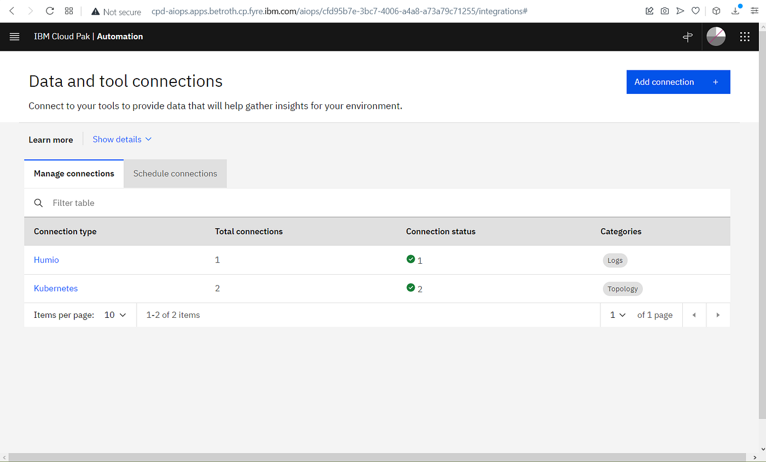The width and height of the screenshot is (766, 462).
Task: Switch to the Schedule connections tab
Action: point(175,174)
